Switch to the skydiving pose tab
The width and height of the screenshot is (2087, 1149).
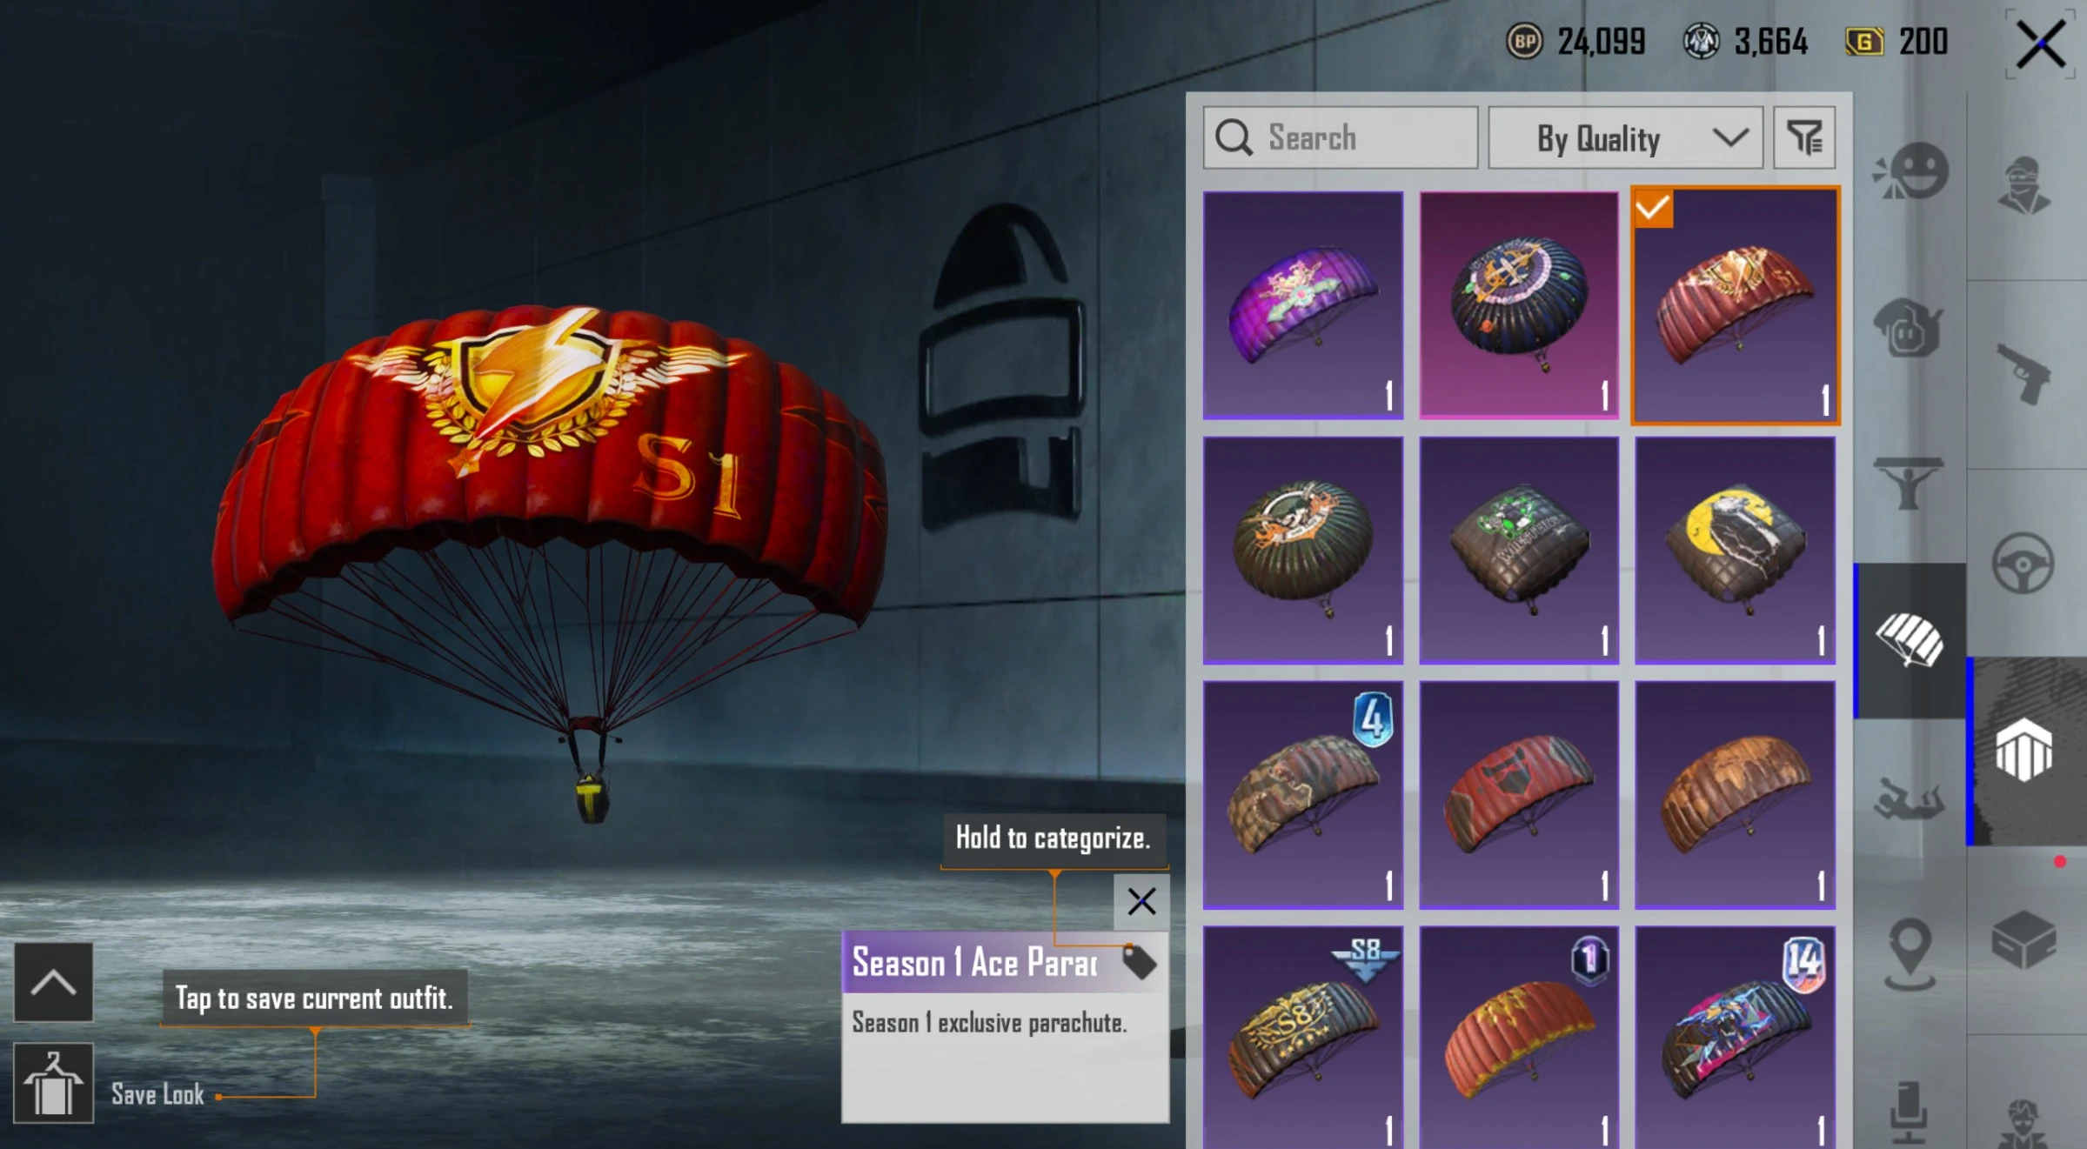[1909, 798]
